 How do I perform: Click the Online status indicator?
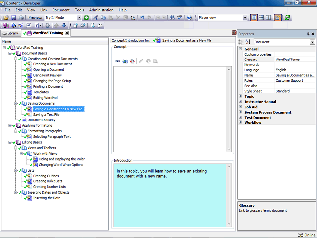pyautogui.click(x=307, y=235)
